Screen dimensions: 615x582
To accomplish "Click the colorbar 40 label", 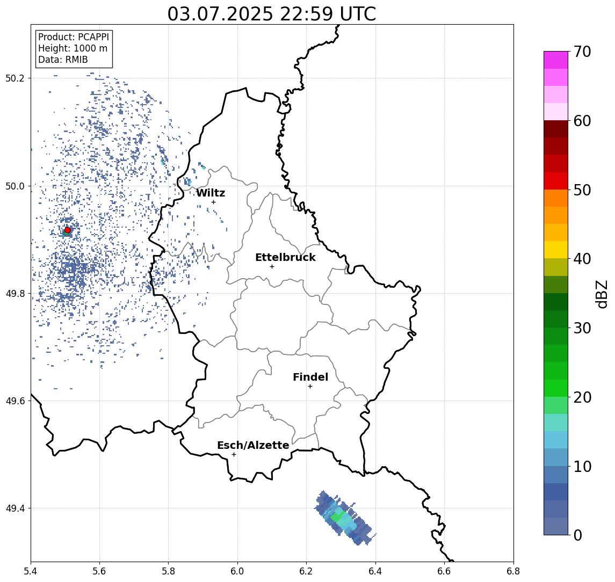I will 582,259.
